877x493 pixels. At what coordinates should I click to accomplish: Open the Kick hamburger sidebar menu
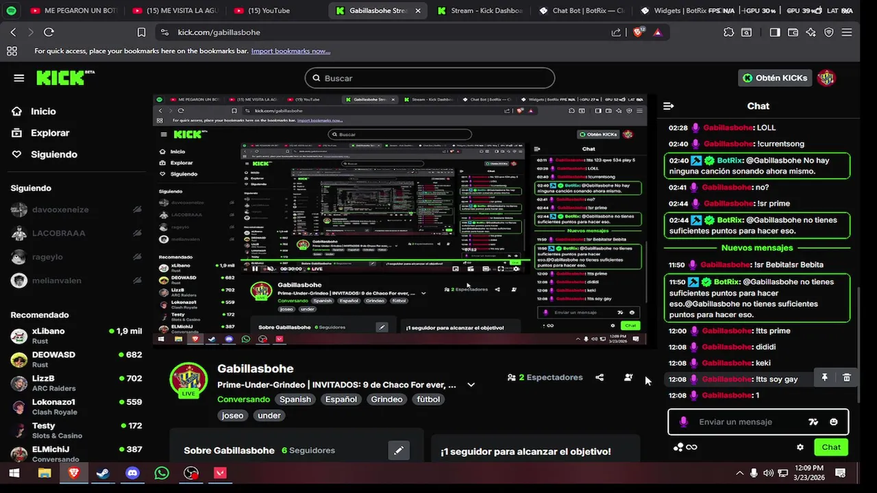click(18, 78)
